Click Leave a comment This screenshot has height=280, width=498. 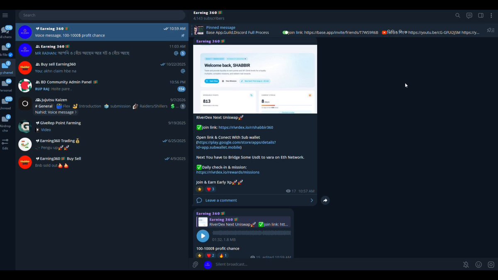[221, 200]
